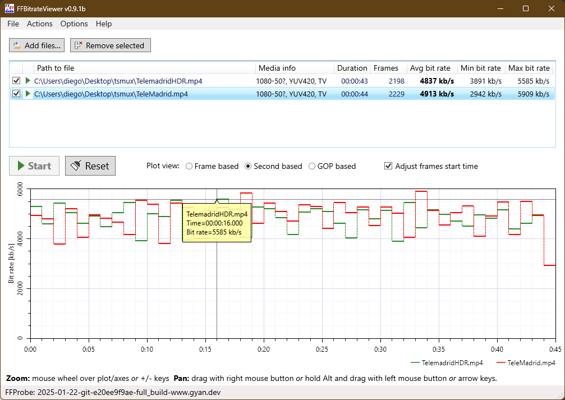The height and width of the screenshot is (400, 565).
Task: Open the Options menu
Action: point(74,24)
